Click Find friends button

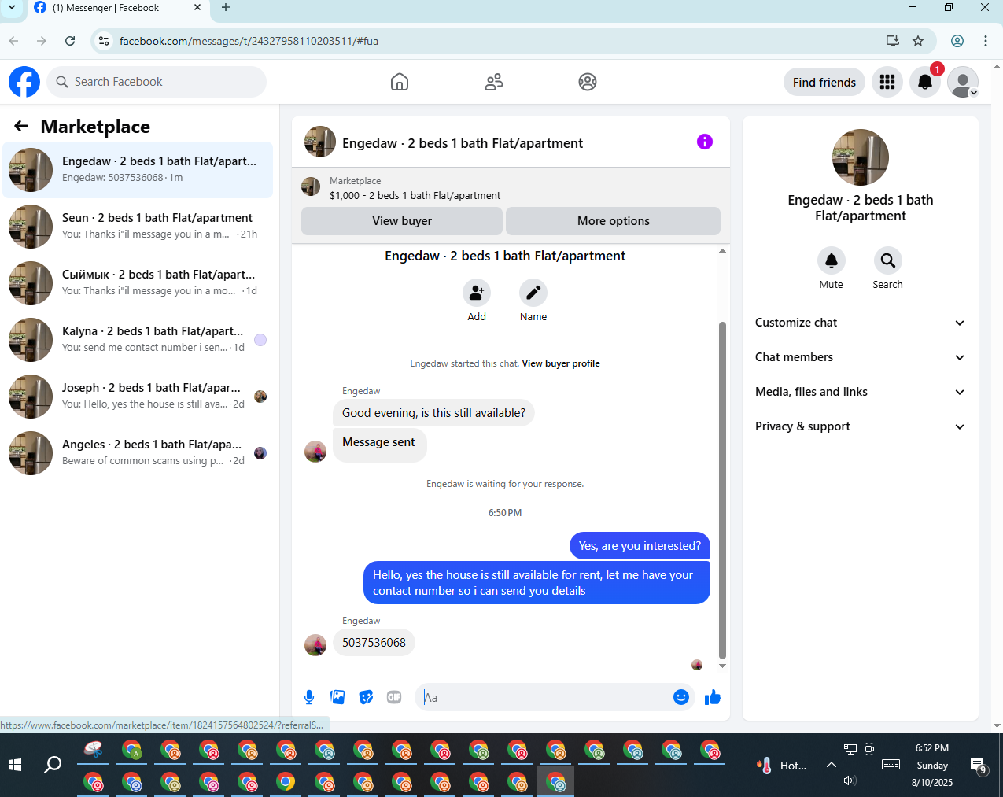(x=824, y=82)
